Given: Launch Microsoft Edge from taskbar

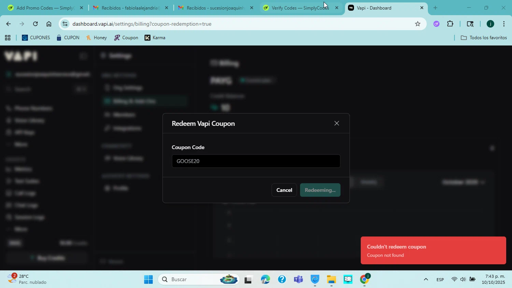Looking at the screenshot, I should click(x=265, y=279).
